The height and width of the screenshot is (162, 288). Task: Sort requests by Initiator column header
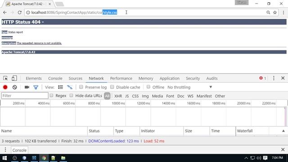point(162,131)
